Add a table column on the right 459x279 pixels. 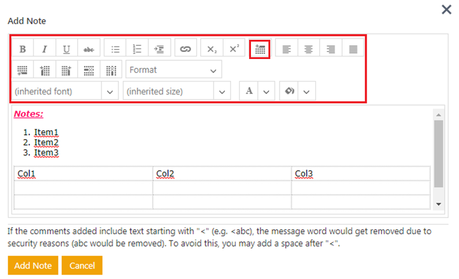click(x=67, y=70)
